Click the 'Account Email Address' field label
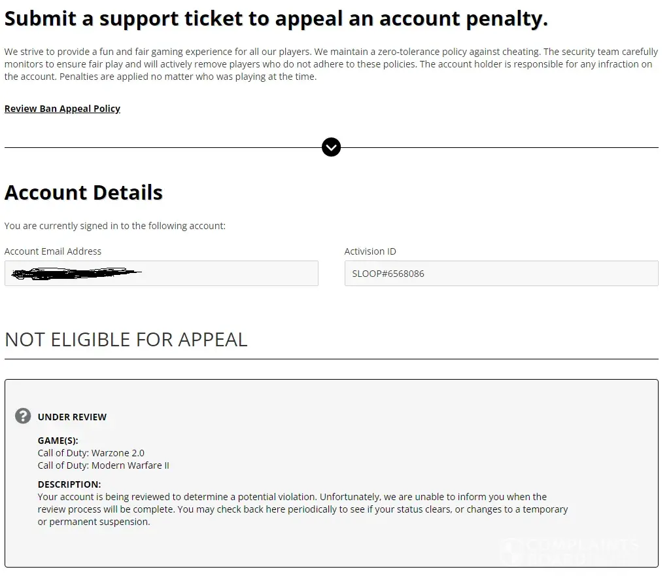The width and height of the screenshot is (671, 580). coord(53,251)
